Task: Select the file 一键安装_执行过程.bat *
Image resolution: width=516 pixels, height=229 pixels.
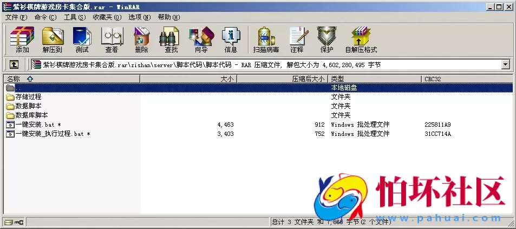Action: [53, 134]
